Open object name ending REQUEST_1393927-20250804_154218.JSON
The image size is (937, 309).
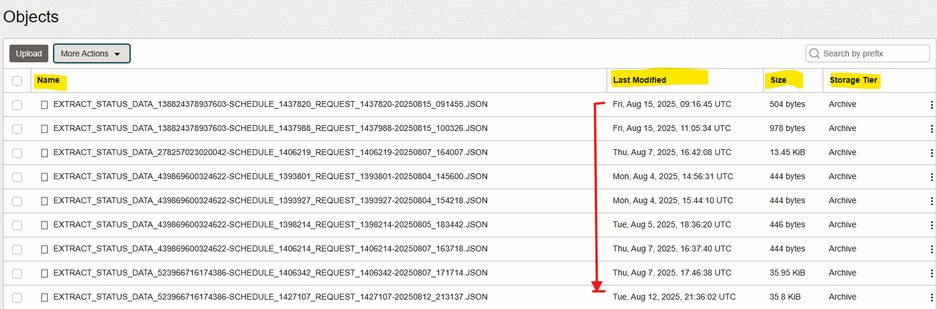tap(270, 200)
